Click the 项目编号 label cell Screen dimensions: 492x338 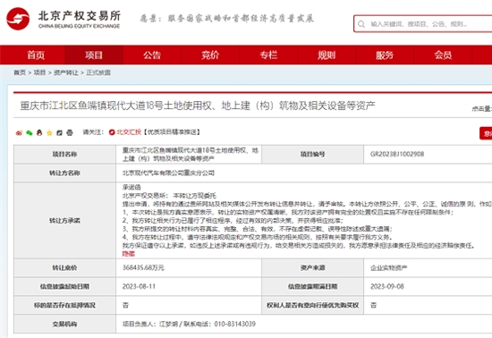(x=312, y=154)
